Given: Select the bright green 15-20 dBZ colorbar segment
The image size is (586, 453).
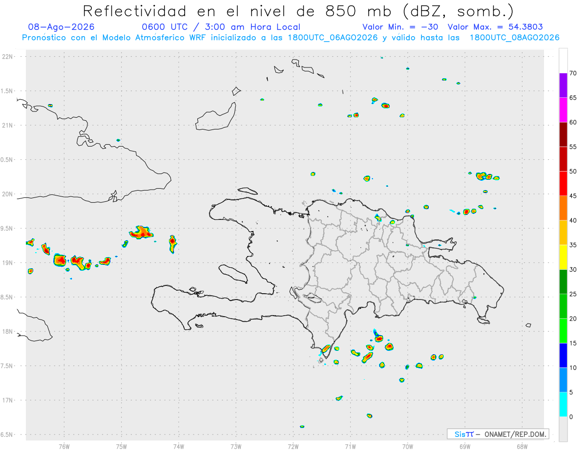Looking at the screenshot, I should coord(563,331).
